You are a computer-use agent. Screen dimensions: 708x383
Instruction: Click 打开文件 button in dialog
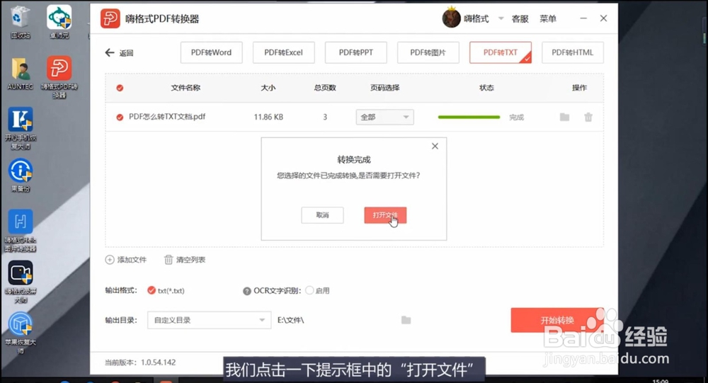[385, 215]
